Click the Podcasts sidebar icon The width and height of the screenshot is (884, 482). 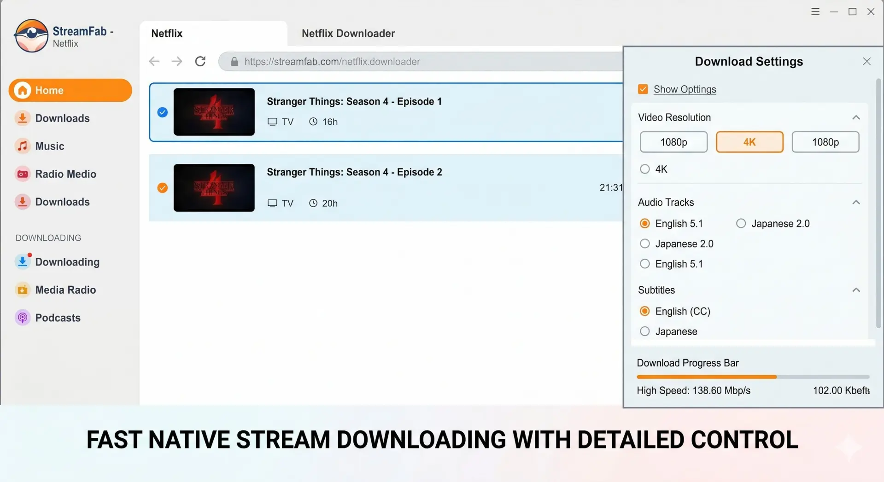pyautogui.click(x=22, y=318)
